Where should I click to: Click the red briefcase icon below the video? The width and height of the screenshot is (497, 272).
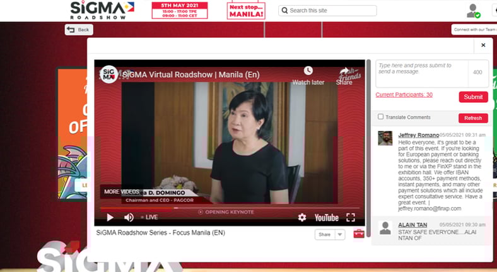coord(359,234)
